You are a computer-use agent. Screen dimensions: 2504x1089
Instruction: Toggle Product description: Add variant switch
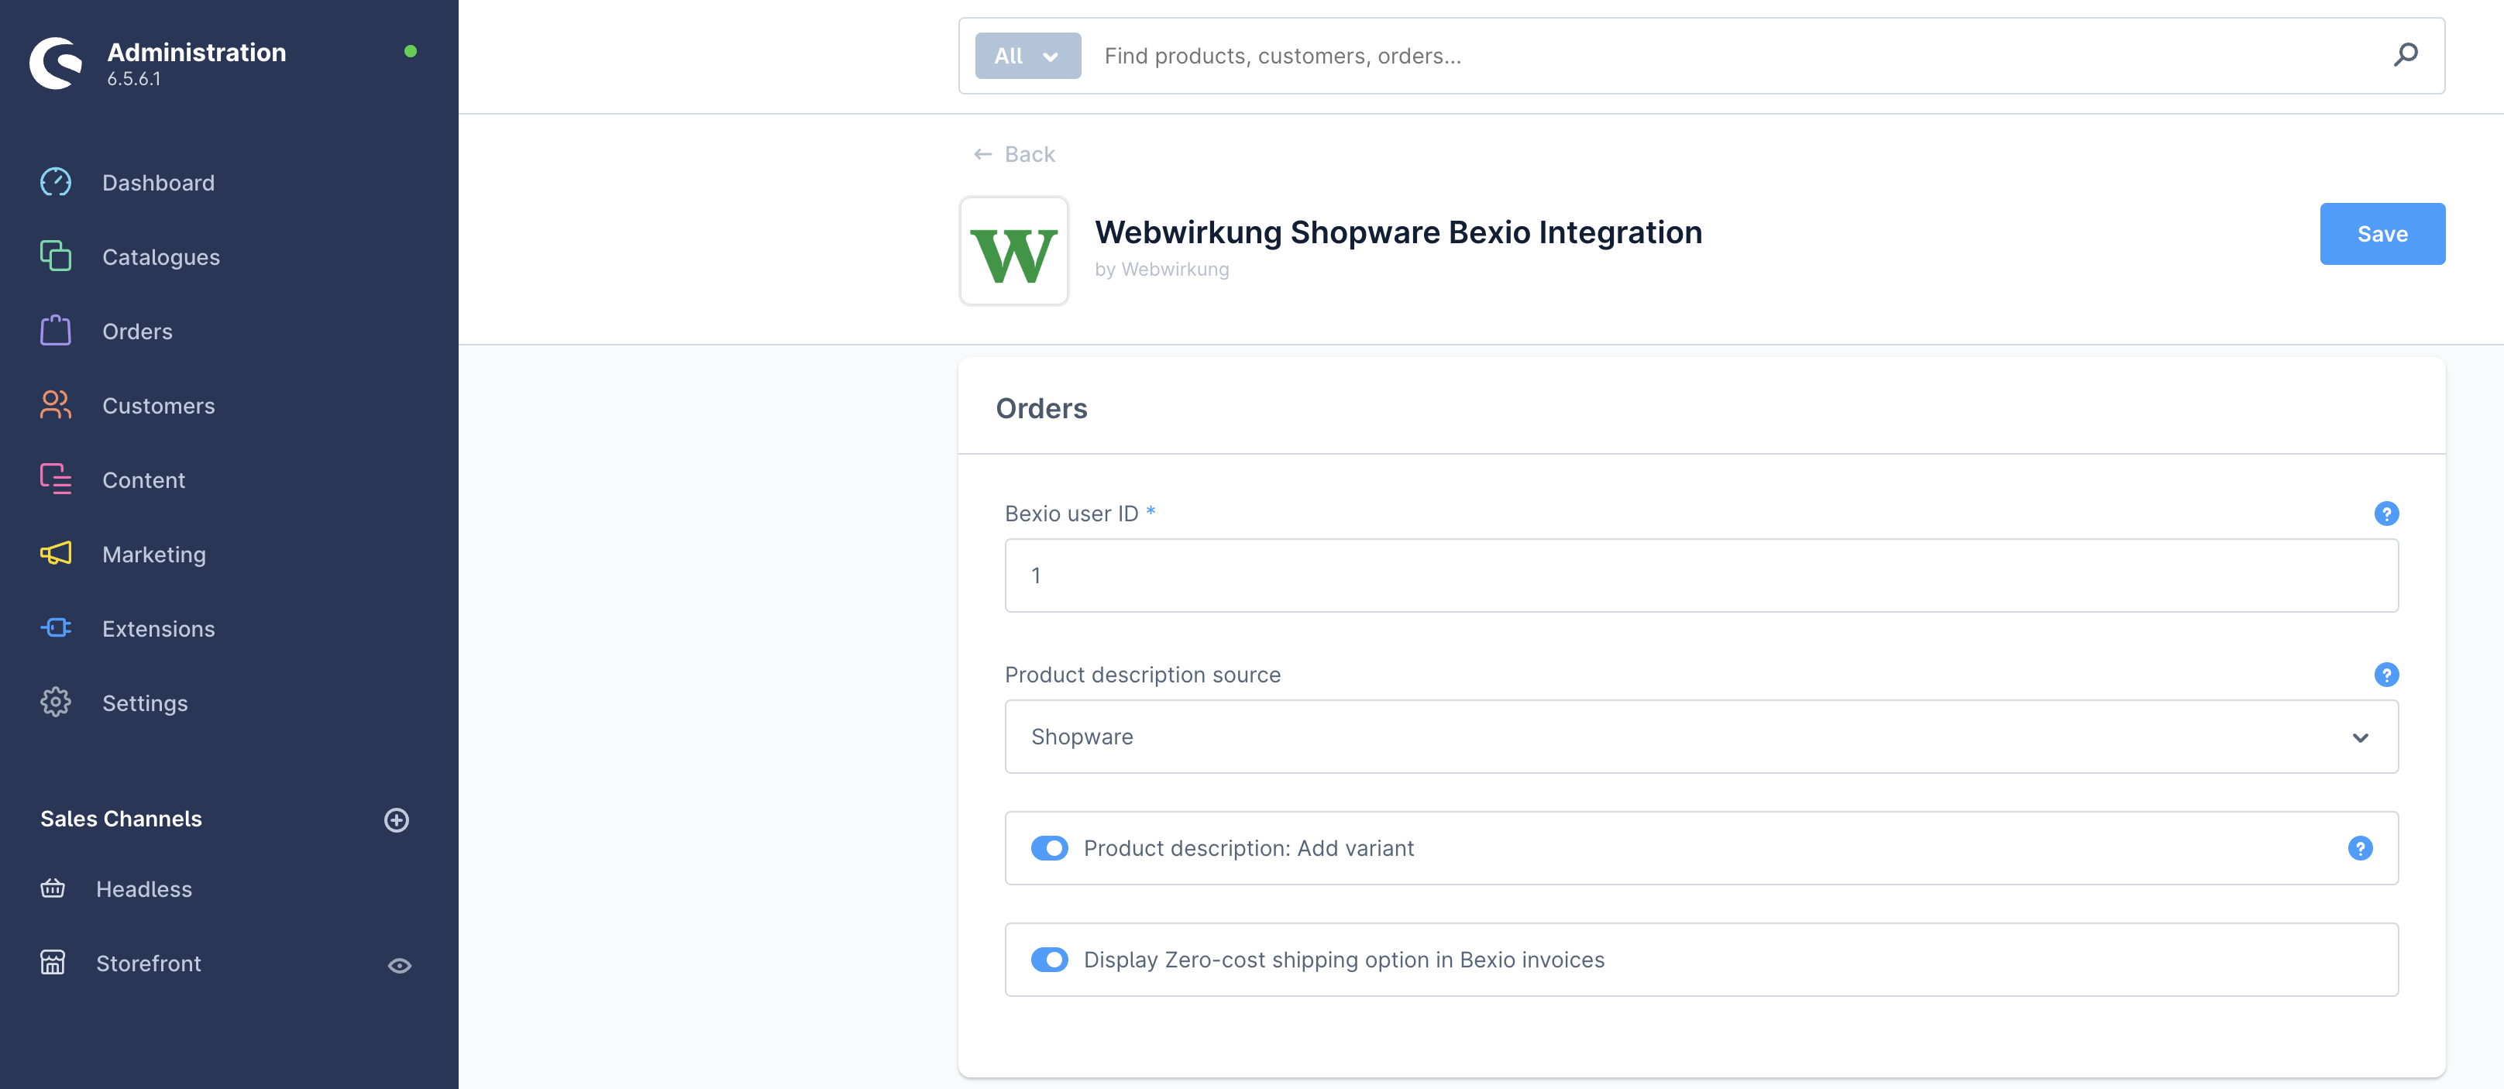(1049, 848)
